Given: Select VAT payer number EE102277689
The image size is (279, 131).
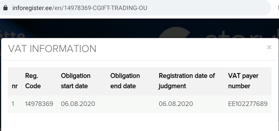Looking at the screenshot, I should coord(248,104).
